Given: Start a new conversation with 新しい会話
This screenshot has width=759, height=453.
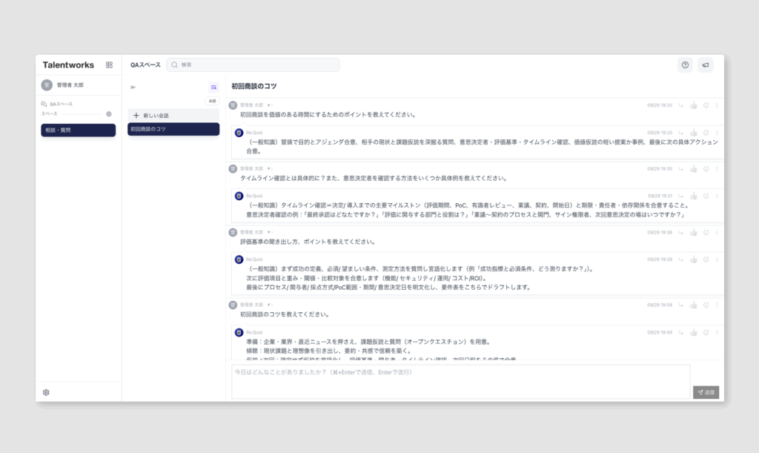Looking at the screenshot, I should coord(173,116).
